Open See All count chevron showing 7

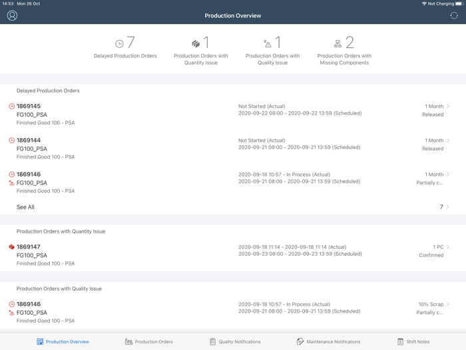pyautogui.click(x=448, y=207)
